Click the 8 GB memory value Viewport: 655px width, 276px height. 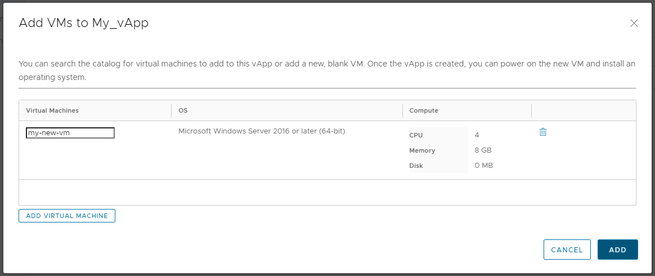483,150
